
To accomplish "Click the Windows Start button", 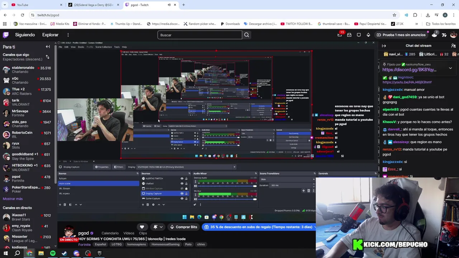I will tap(6, 253).
